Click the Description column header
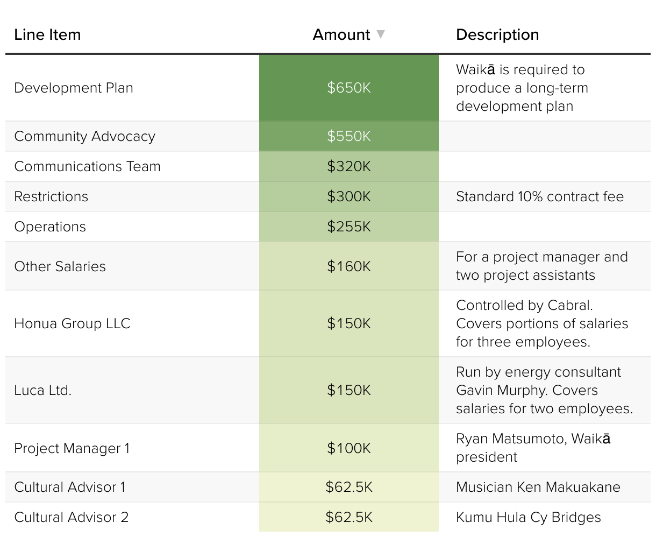The image size is (656, 537). [x=497, y=34]
